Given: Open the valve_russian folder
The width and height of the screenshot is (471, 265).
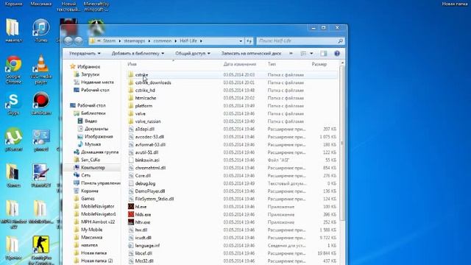Looking at the screenshot, I should click(148, 121).
